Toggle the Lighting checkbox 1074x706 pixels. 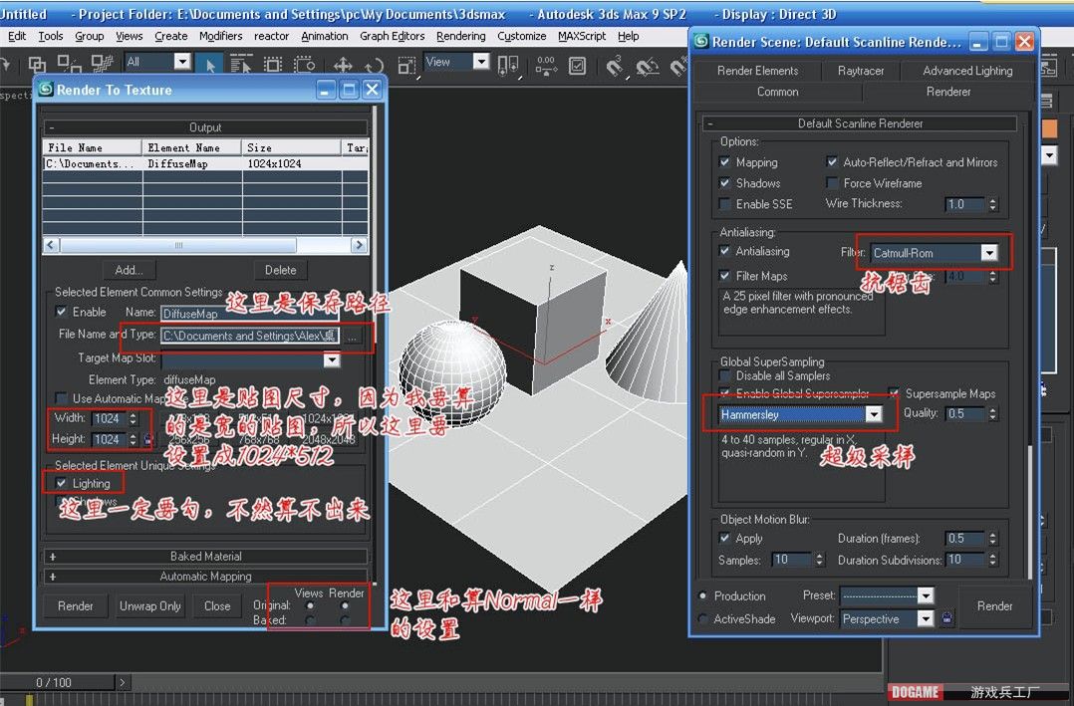pos(62,484)
